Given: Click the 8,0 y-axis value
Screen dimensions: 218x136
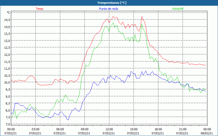Looking at the screenshot, I should point(8,110).
